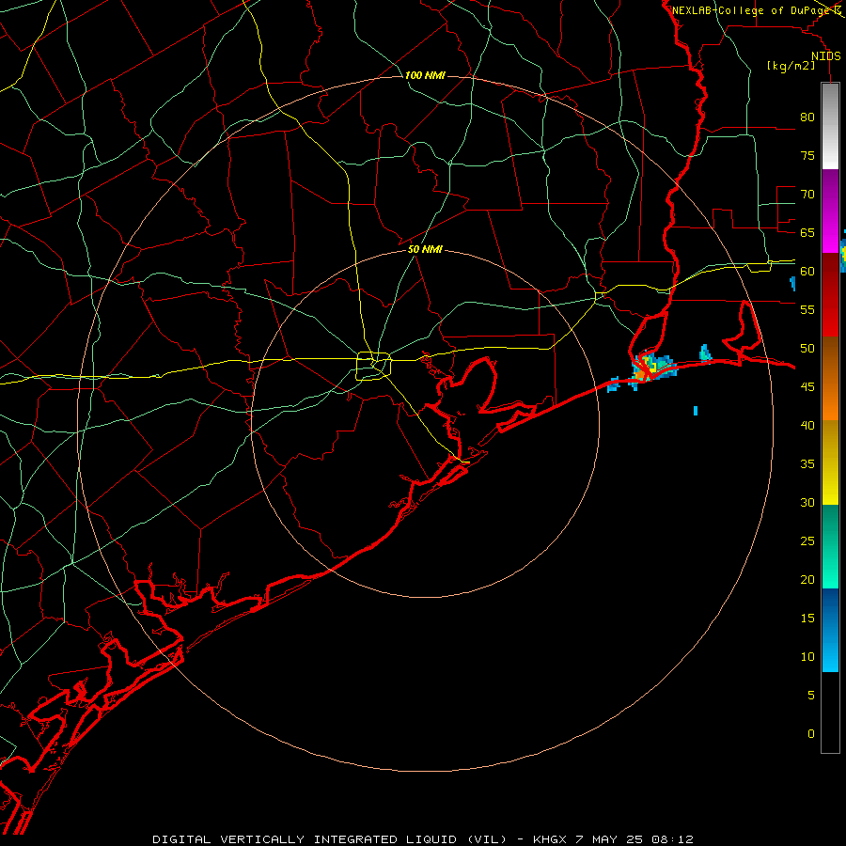Click the scale value "60"

coord(807,272)
